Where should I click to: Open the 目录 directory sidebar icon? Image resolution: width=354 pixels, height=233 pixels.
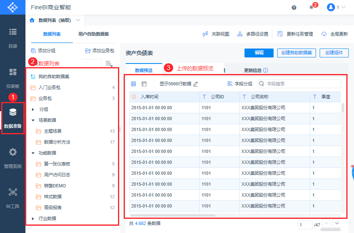point(13,32)
